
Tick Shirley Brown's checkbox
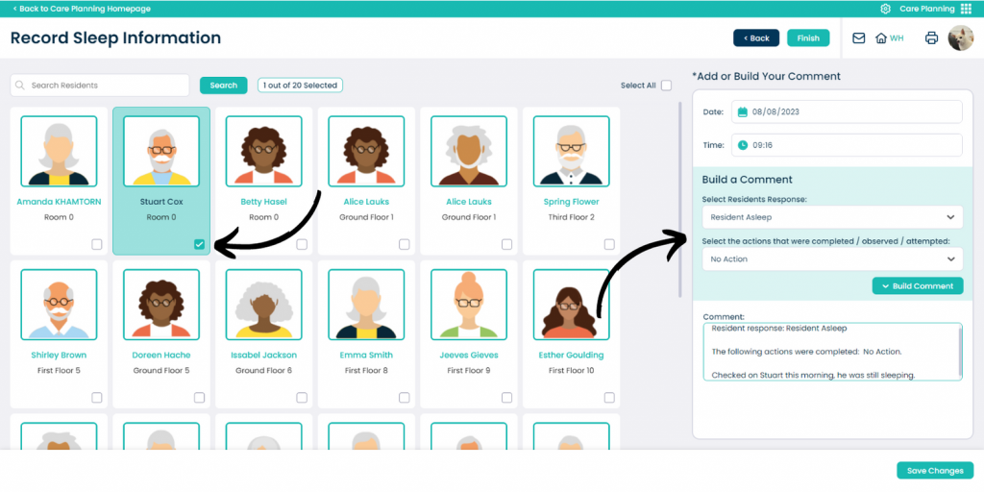pos(97,397)
